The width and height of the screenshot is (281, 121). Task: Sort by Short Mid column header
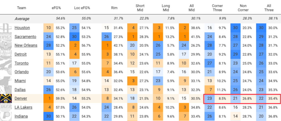(x=140, y=8)
